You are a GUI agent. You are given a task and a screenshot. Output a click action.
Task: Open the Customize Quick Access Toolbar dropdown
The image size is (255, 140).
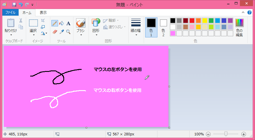(x=32, y=5)
